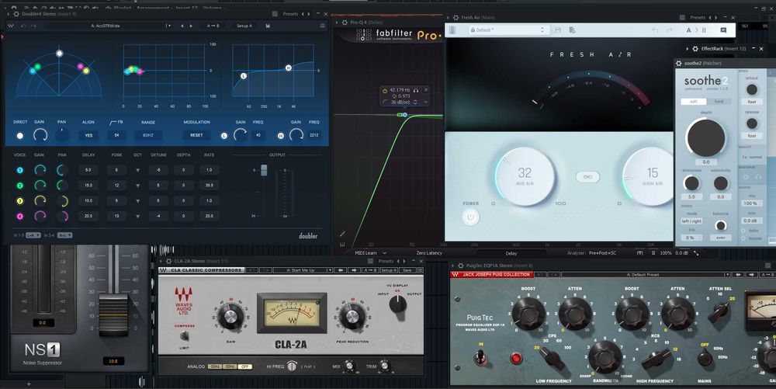Copy A to B in Doubler
Image resolution: width=776 pixels, height=389 pixels.
[x=214, y=26]
